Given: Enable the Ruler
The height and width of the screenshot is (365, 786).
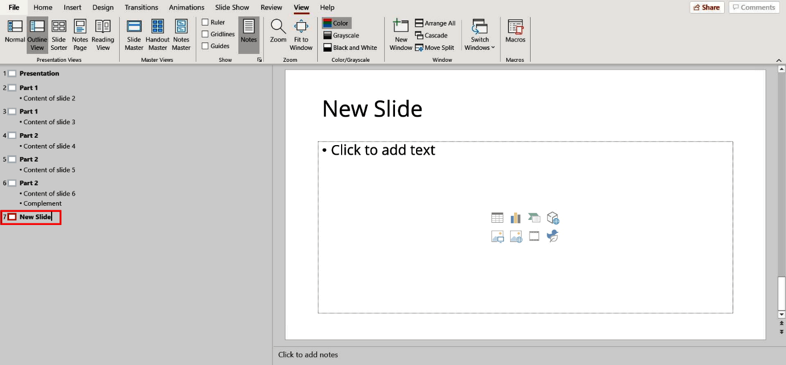Looking at the screenshot, I should point(205,22).
